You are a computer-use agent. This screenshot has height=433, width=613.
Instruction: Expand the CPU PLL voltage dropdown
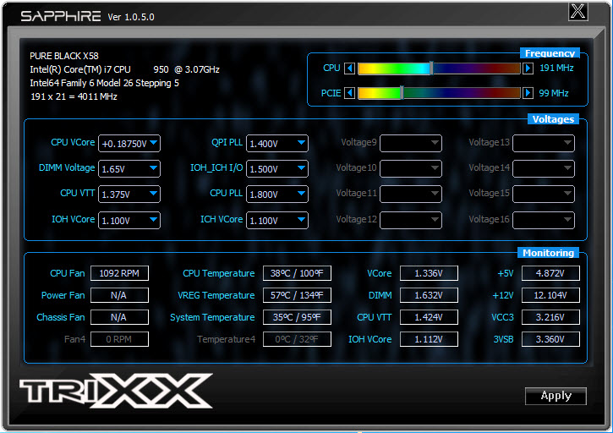pos(276,194)
